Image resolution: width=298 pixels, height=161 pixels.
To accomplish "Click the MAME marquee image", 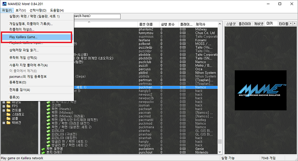I will pyautogui.click(x=260, y=90).
